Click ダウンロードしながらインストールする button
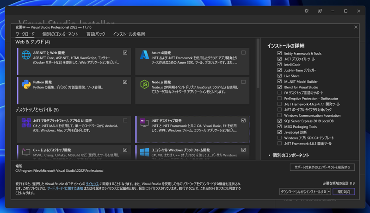The image size is (370, 213). click(x=303, y=192)
